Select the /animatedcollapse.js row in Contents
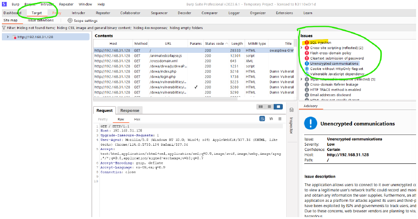The image size is (418, 219). click(193, 56)
